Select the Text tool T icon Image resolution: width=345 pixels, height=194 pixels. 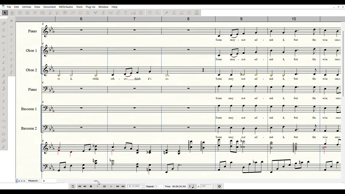click(126, 13)
